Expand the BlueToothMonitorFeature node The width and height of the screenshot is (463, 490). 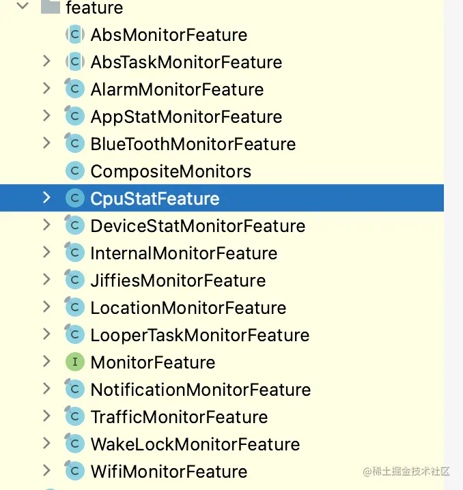coord(46,143)
